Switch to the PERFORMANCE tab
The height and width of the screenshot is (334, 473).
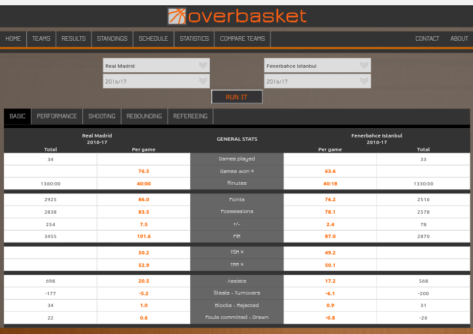coord(57,116)
